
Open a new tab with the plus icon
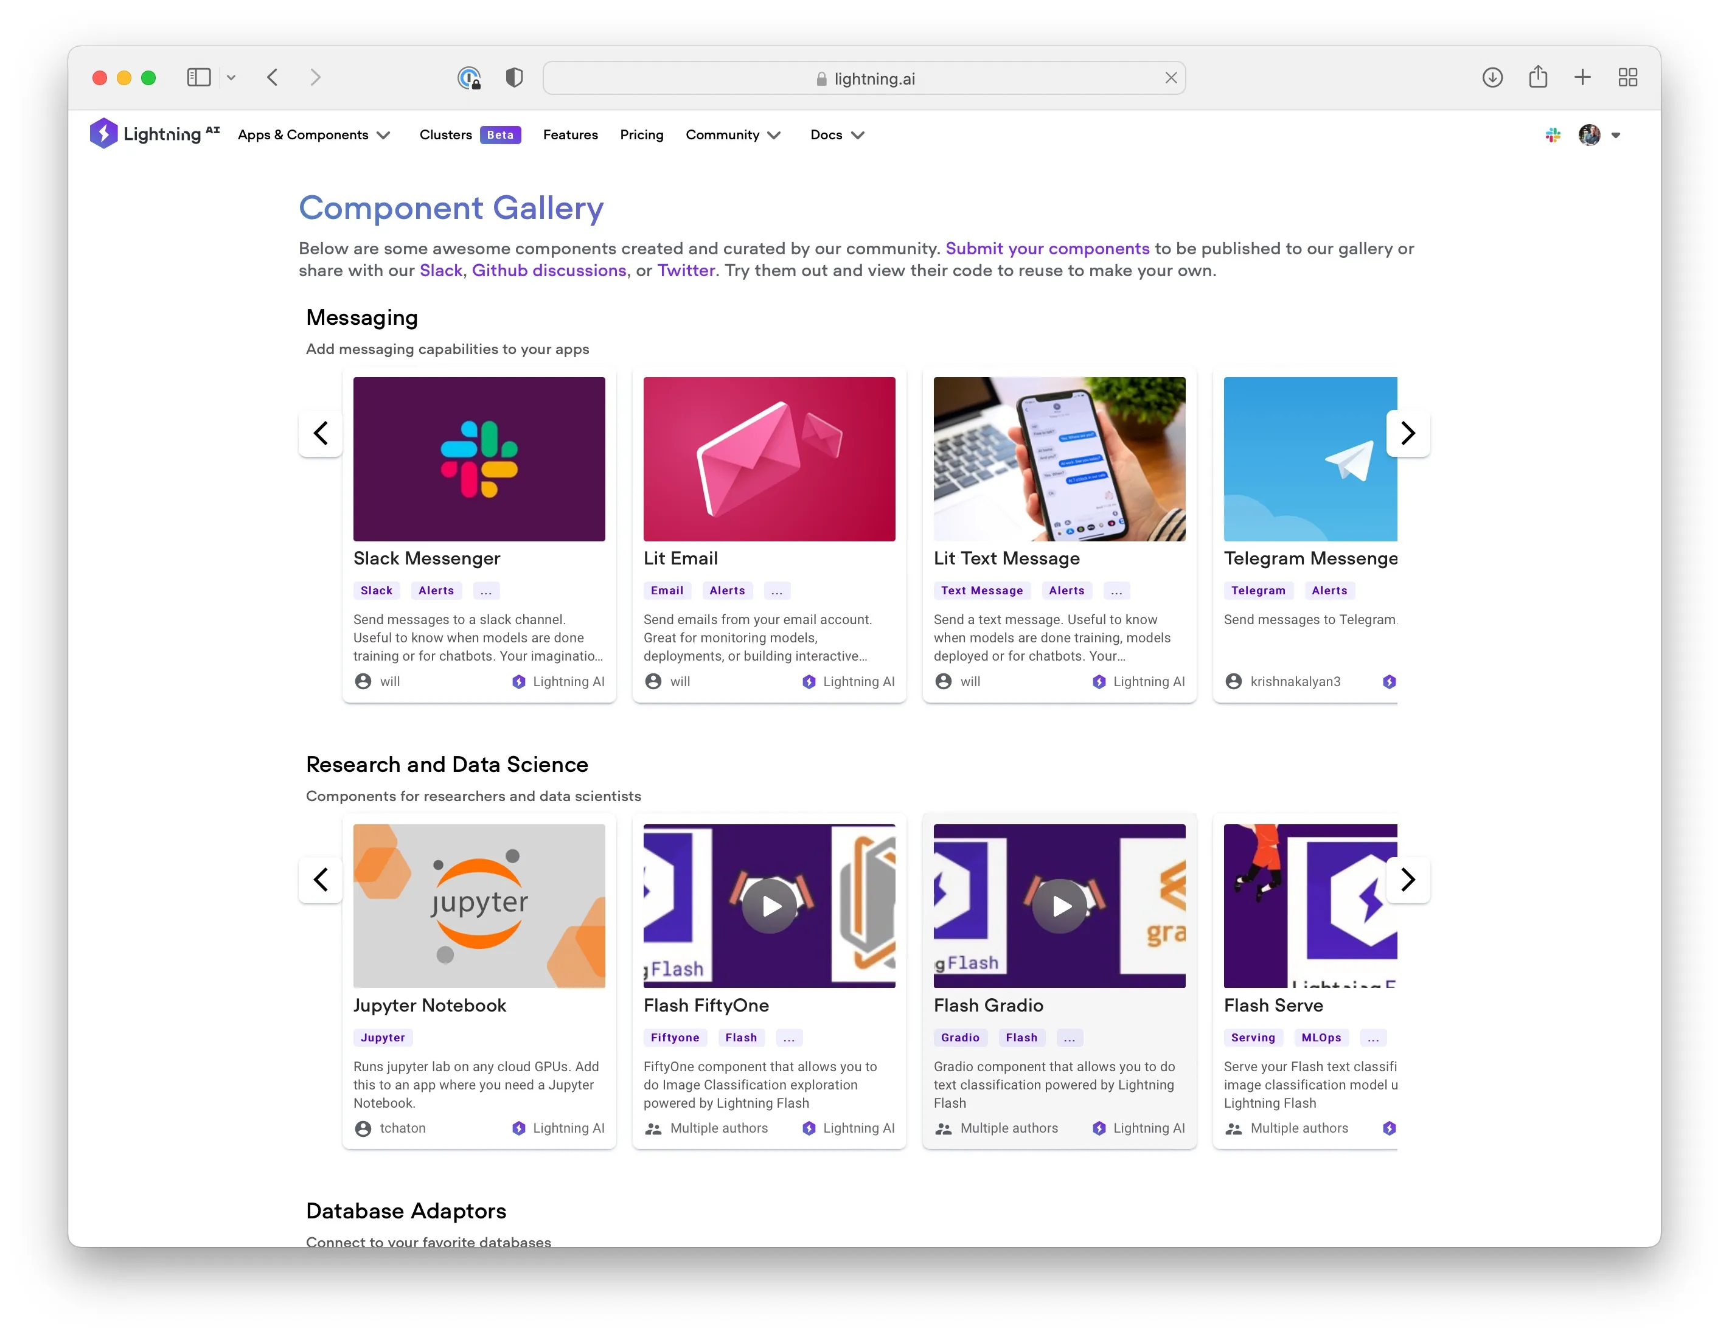pos(1582,78)
